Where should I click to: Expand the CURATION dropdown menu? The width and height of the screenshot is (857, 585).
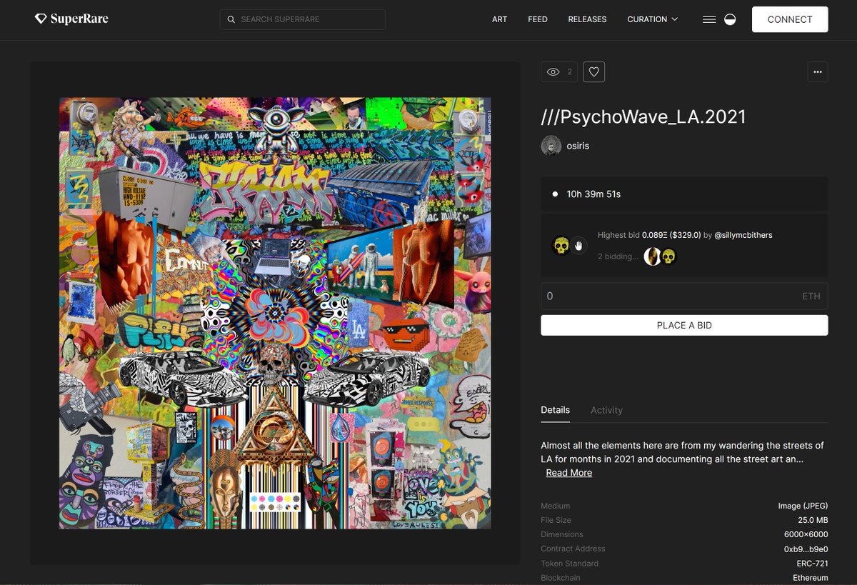pyautogui.click(x=652, y=19)
